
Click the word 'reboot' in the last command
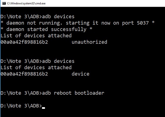pos(63,93)
